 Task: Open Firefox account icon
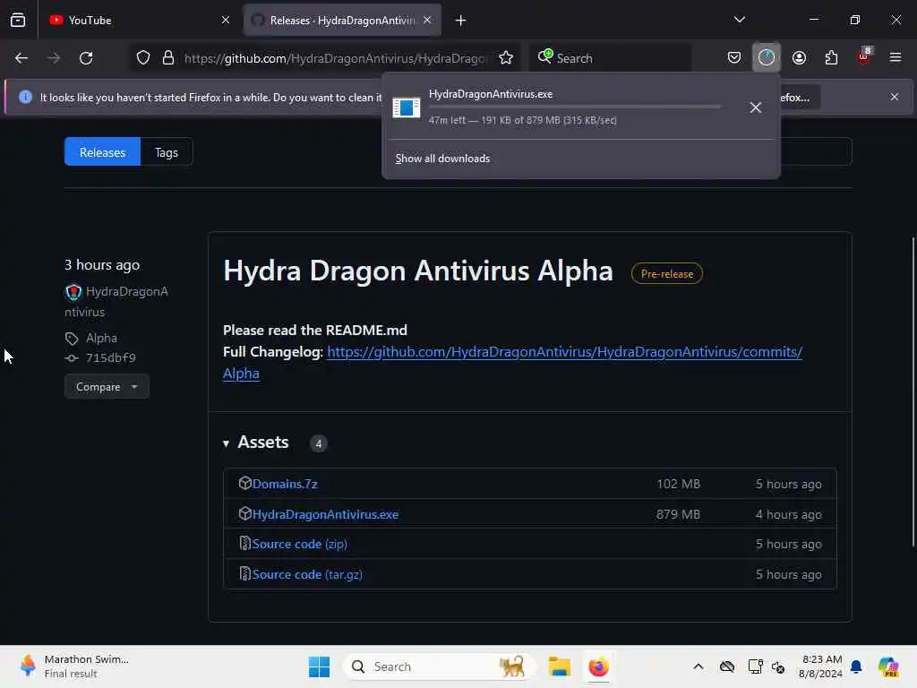pyautogui.click(x=799, y=57)
